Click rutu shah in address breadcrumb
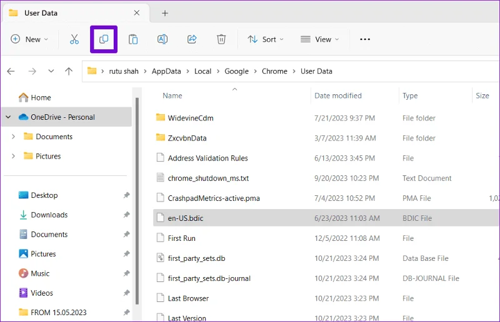500x322 pixels. pos(124,71)
